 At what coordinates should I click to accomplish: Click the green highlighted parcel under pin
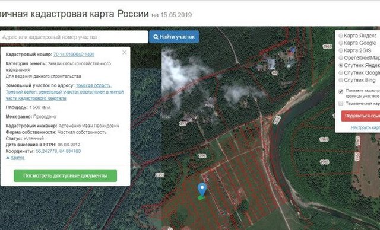click(x=201, y=198)
